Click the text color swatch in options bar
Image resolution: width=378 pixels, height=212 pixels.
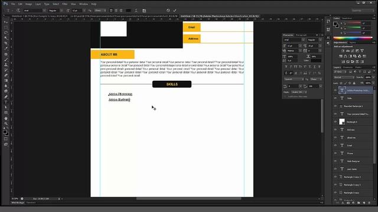coord(129,11)
